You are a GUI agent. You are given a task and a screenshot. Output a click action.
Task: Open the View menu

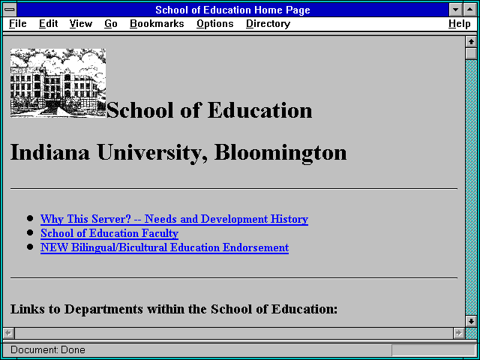[80, 23]
